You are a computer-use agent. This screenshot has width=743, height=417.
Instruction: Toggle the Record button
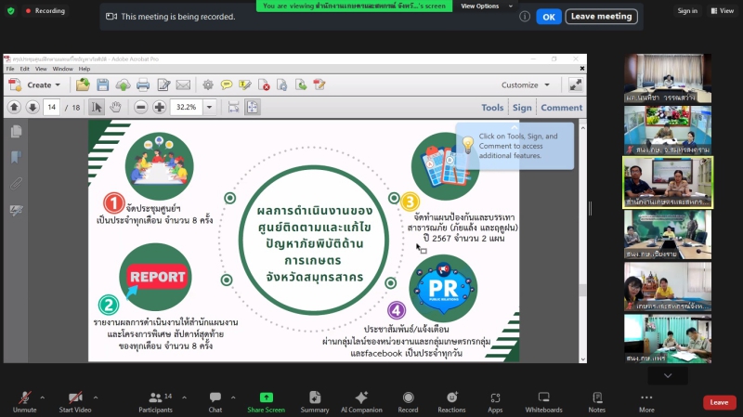(x=408, y=397)
